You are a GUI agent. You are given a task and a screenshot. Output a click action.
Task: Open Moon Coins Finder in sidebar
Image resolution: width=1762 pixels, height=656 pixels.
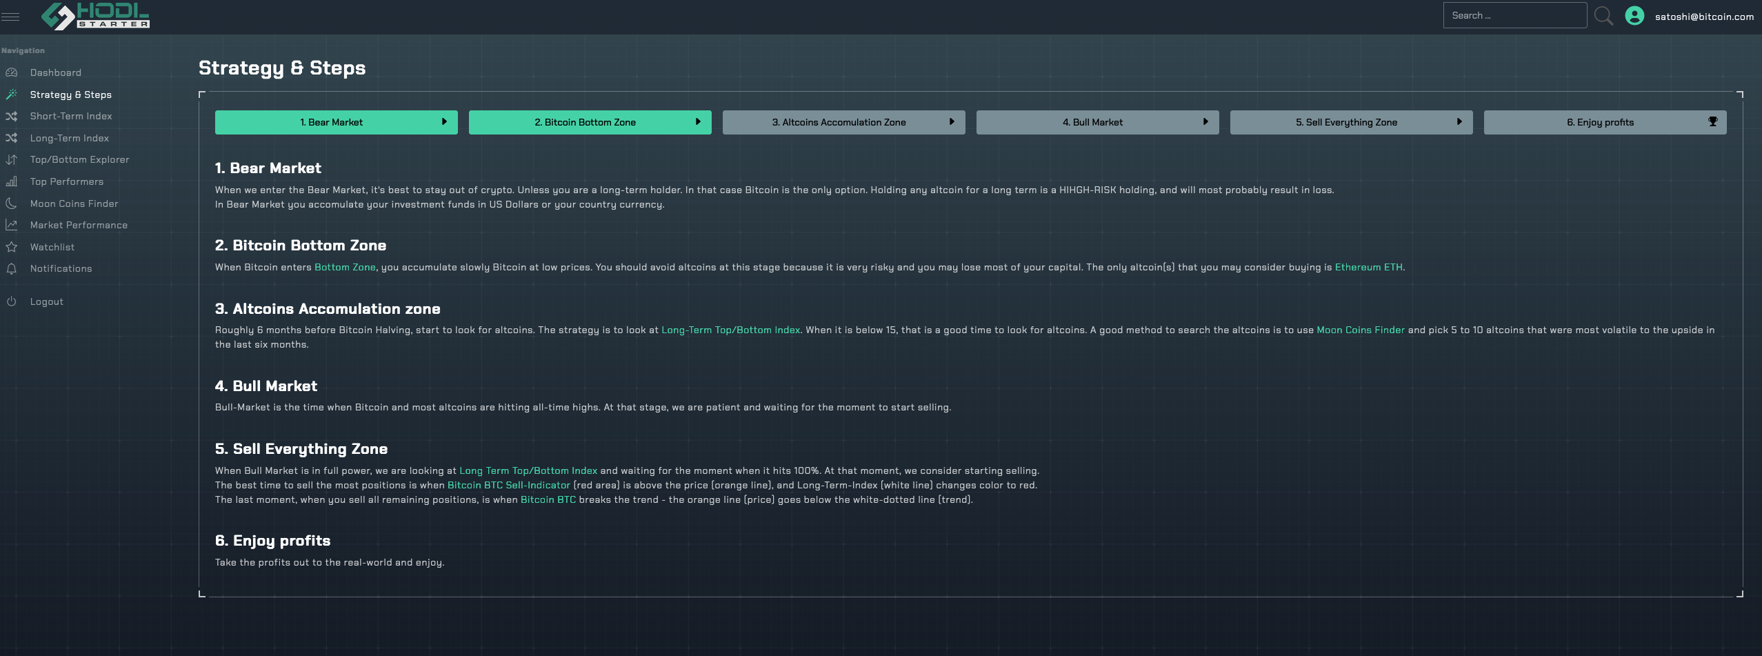coord(74,203)
